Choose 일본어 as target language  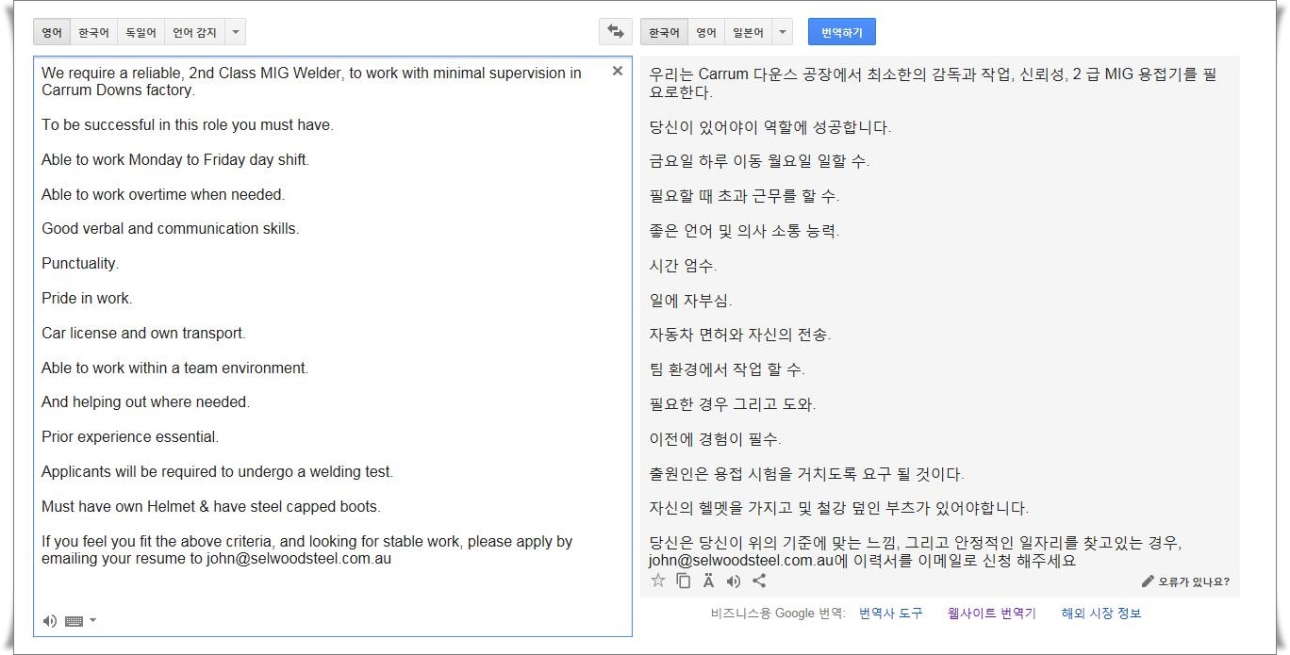pyautogui.click(x=748, y=32)
